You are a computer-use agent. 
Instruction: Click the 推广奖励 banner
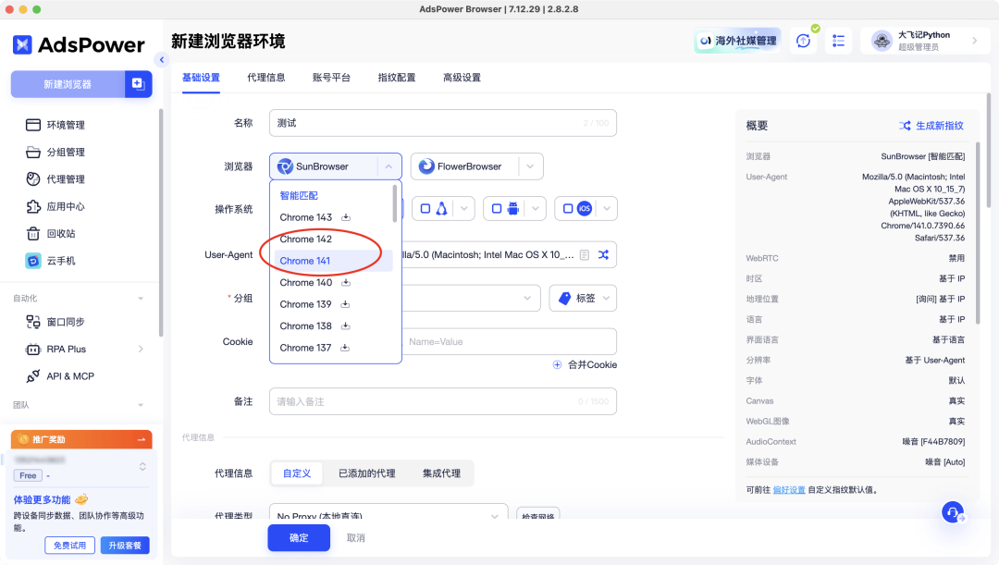click(81, 439)
